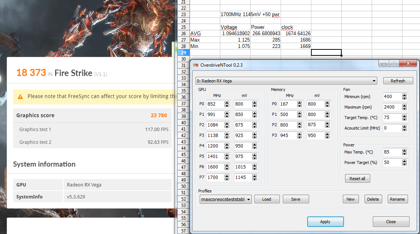Screen dimensions: 420x234
Task: Adjust Memory P2 MHz stepper arrows
Action: point(299,125)
